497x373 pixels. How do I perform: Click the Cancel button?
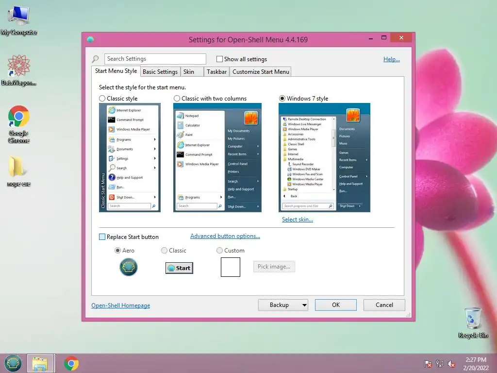point(384,305)
